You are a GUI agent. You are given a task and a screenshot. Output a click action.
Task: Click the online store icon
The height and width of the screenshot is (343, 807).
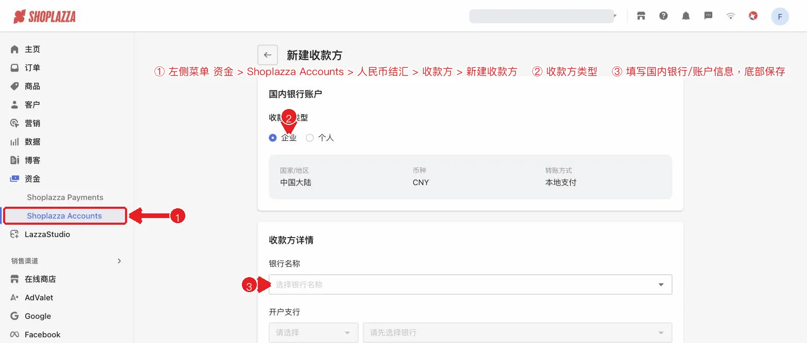point(14,279)
